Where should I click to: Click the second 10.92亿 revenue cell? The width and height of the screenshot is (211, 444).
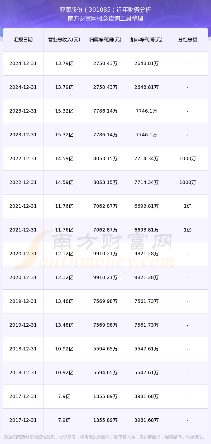tap(64, 373)
